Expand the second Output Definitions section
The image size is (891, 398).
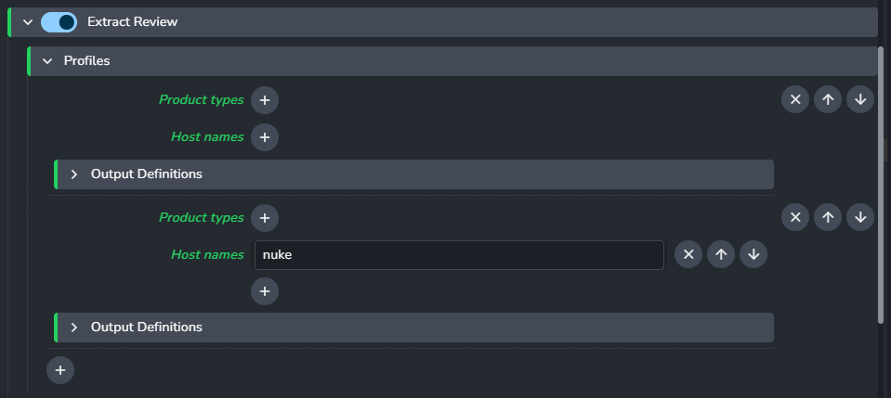[x=74, y=327]
